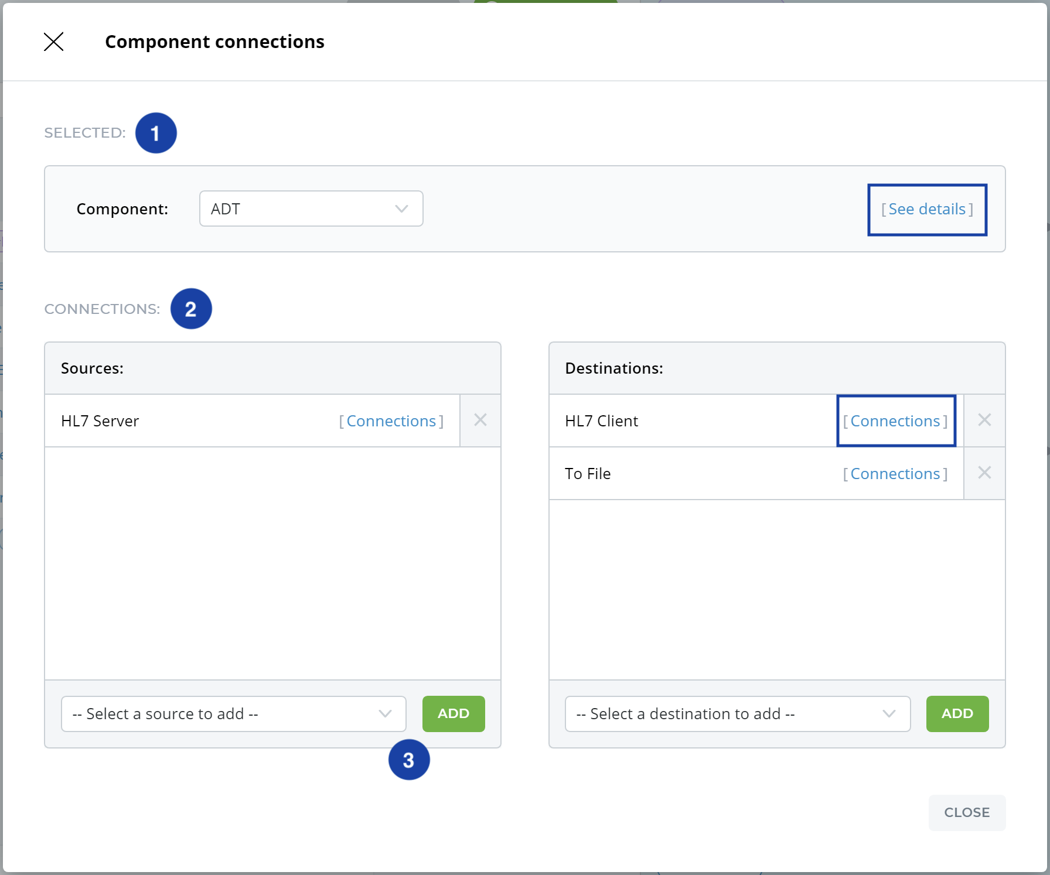The height and width of the screenshot is (875, 1050).
Task: Open Connections for To File destination
Action: pos(895,474)
